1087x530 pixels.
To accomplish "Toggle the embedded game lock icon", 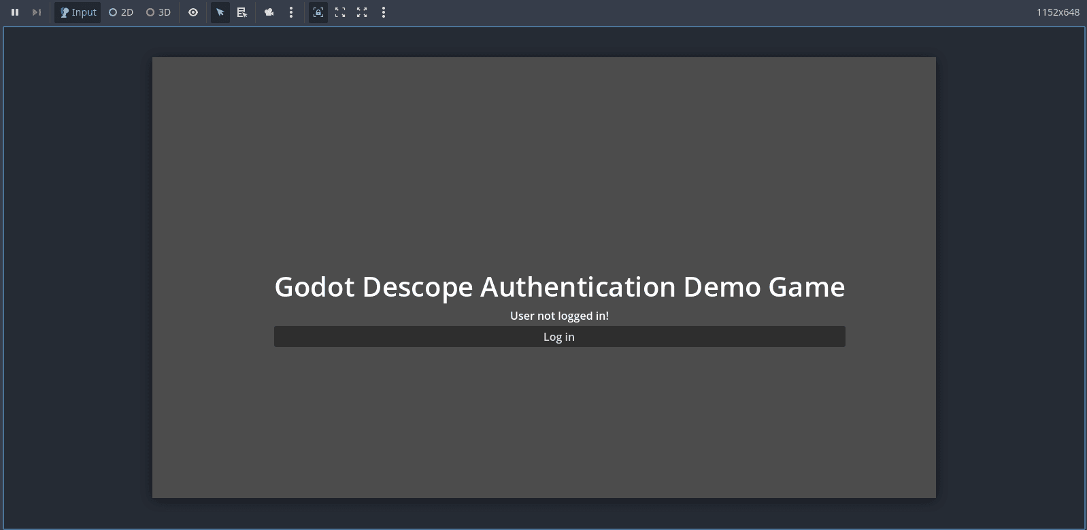I will point(318,12).
